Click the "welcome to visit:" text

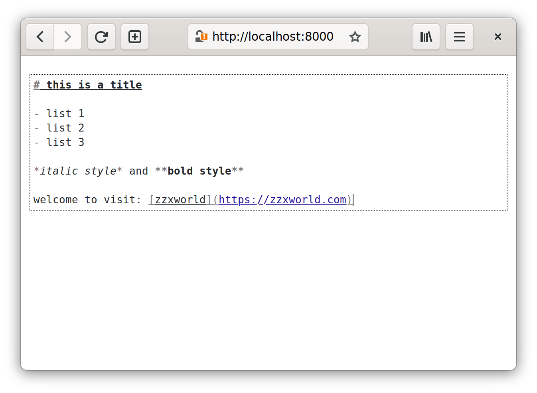[87, 200]
